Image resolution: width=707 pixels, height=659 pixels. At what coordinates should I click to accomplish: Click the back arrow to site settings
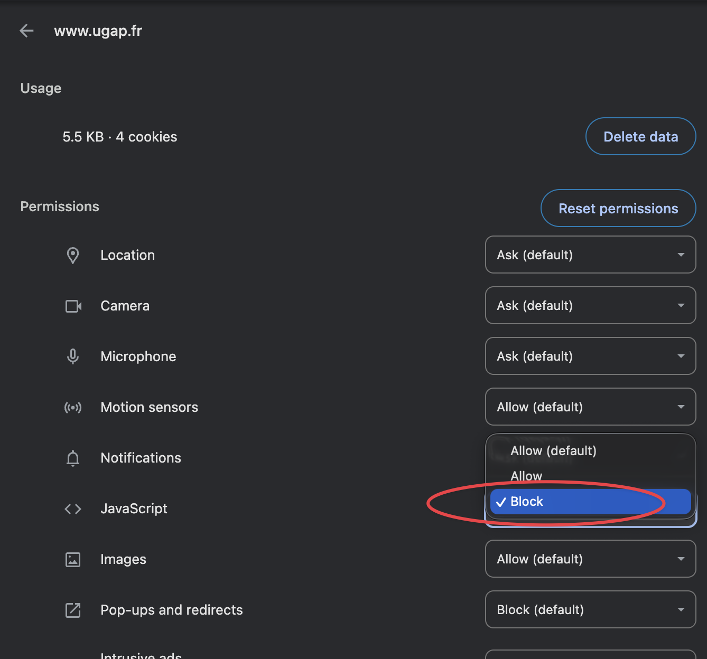coord(26,30)
